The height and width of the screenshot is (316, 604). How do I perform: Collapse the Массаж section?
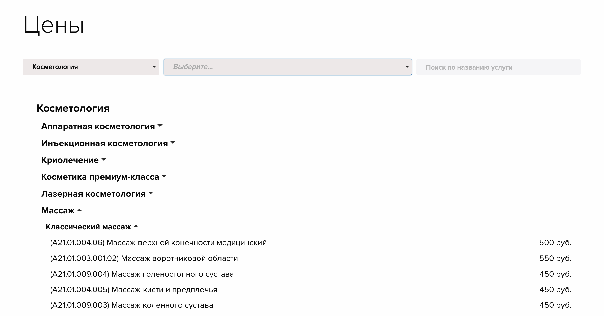coord(58,210)
